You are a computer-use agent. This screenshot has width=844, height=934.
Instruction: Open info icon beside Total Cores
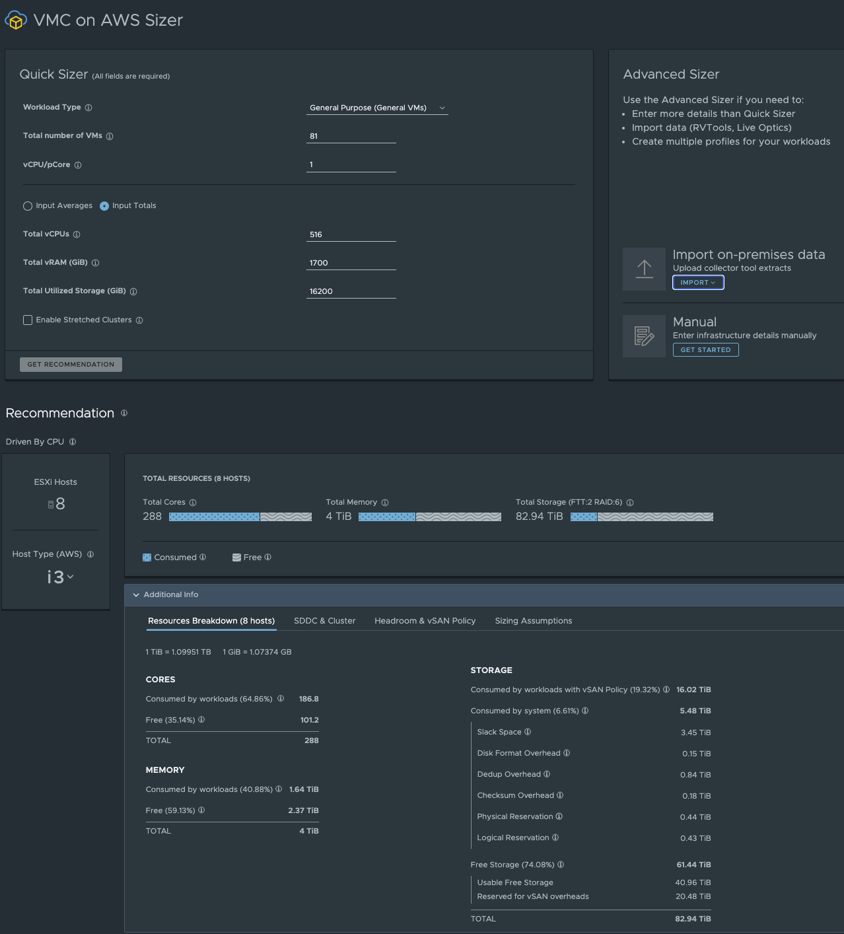[x=193, y=503]
